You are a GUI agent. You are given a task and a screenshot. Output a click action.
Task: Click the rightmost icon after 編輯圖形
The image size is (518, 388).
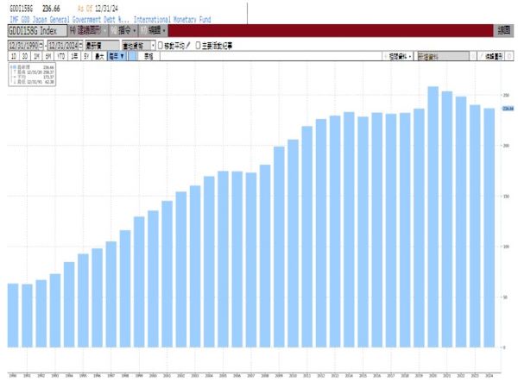coord(509,56)
